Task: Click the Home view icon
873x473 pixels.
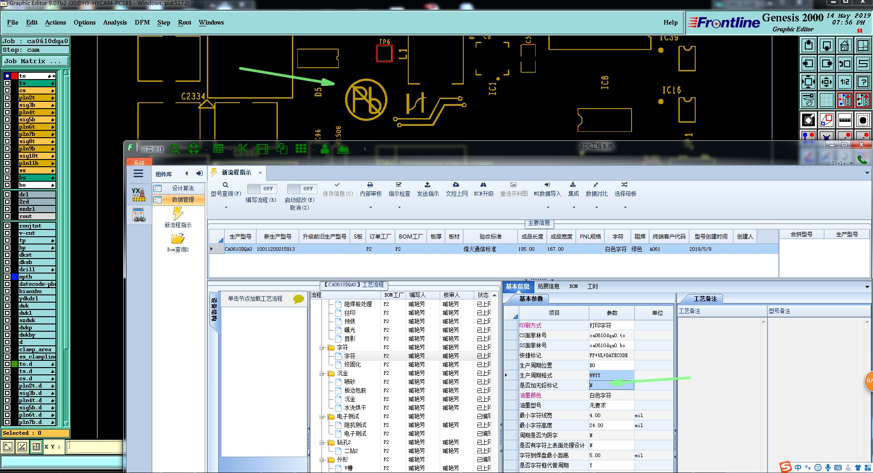Action: tap(844, 45)
